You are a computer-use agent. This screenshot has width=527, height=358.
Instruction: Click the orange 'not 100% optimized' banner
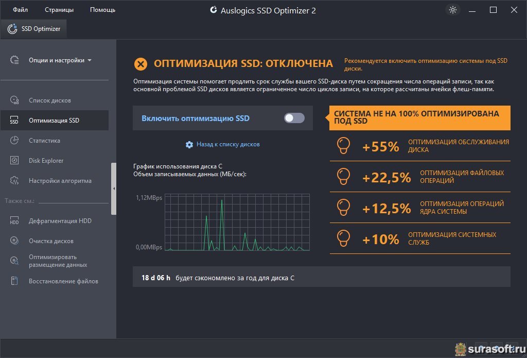coord(419,118)
